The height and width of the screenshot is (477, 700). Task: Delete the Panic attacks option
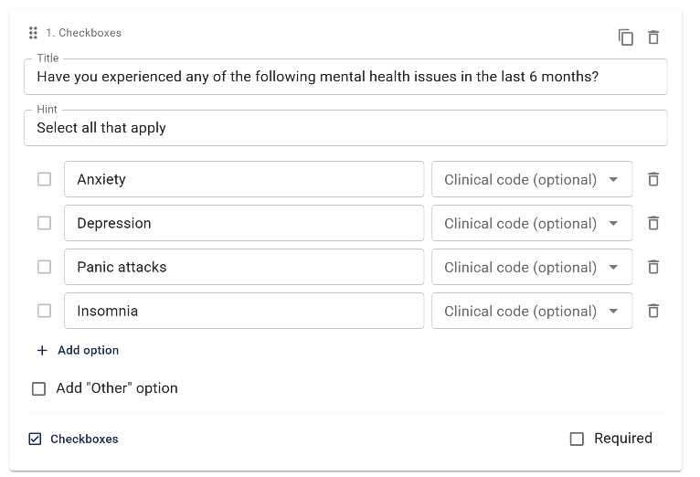653,267
